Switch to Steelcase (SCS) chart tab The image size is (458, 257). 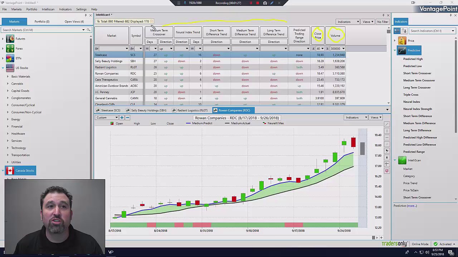point(108,110)
